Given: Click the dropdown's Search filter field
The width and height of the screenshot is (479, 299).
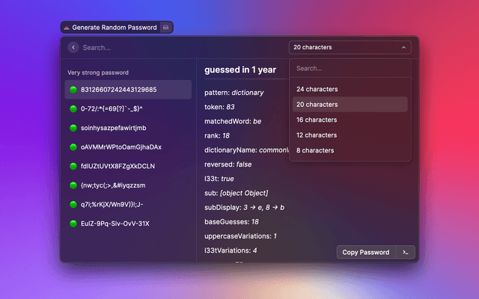Looking at the screenshot, I should [349, 69].
